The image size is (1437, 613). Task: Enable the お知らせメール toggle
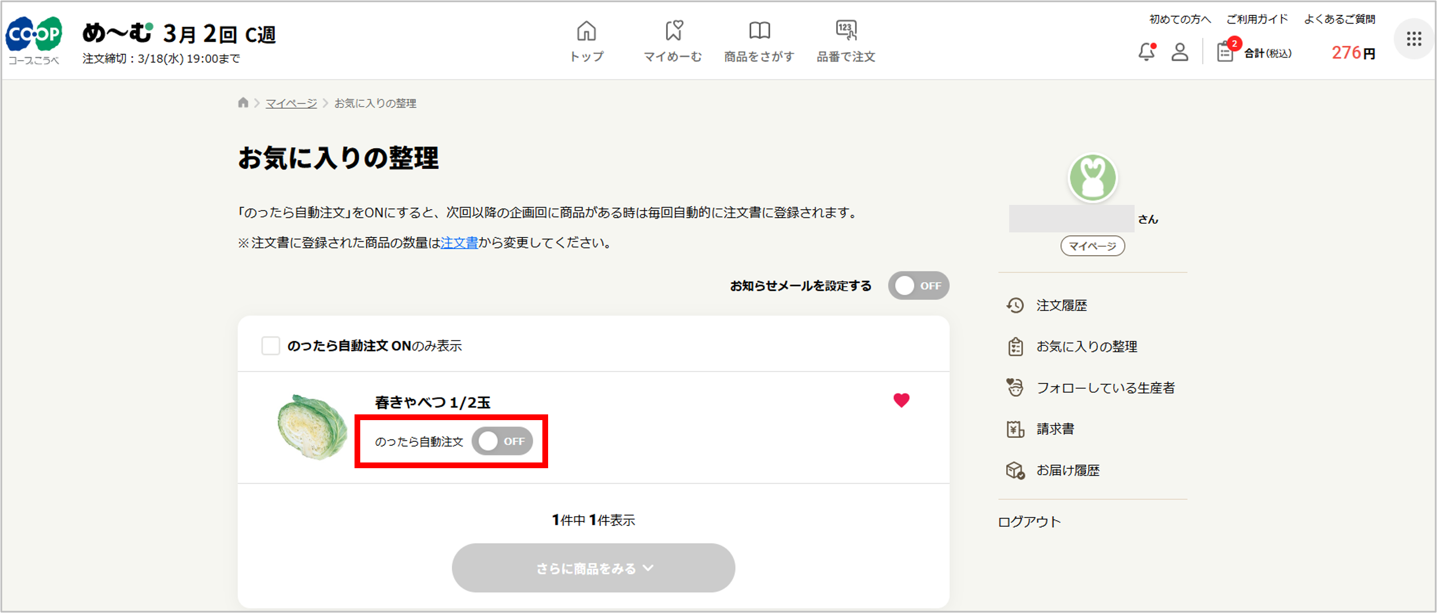point(919,286)
